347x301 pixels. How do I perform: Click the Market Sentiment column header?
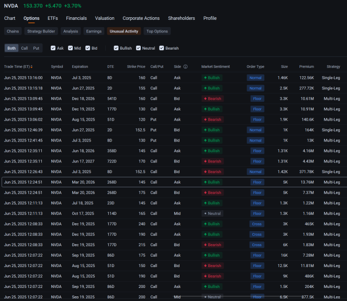pyautogui.click(x=216, y=67)
